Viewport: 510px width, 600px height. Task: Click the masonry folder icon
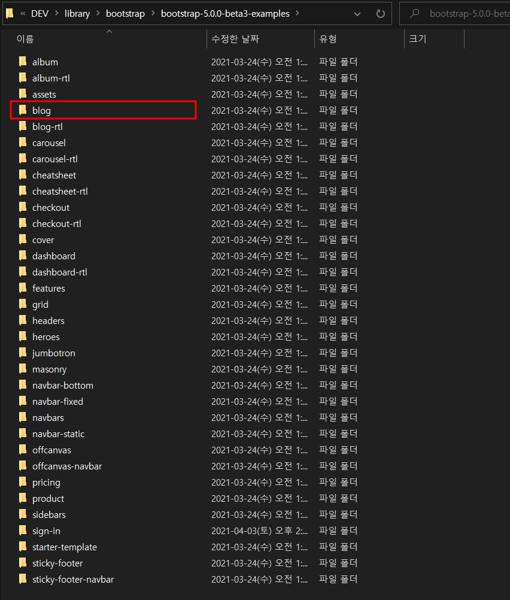pyautogui.click(x=23, y=369)
